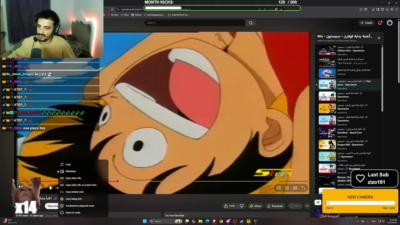The height and width of the screenshot is (225, 400).
Task: Open the Create upload menu
Action: pos(366,23)
